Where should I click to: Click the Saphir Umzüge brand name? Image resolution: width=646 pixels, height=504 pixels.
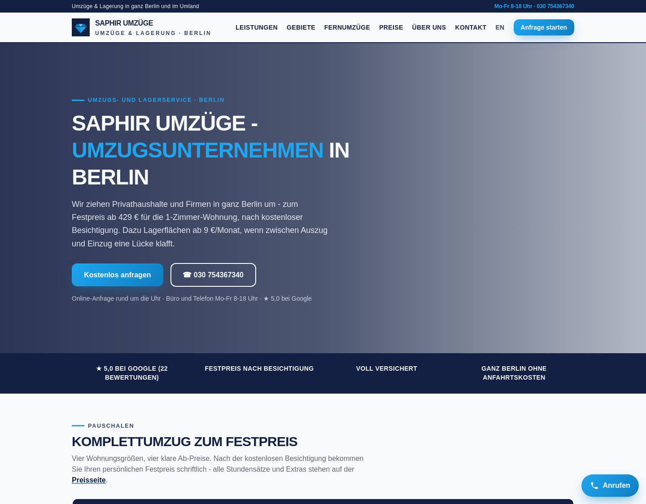(x=124, y=23)
